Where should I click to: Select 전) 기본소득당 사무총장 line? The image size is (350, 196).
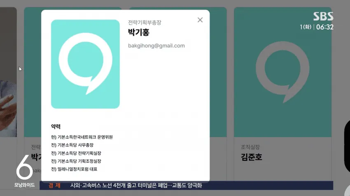click(72, 145)
